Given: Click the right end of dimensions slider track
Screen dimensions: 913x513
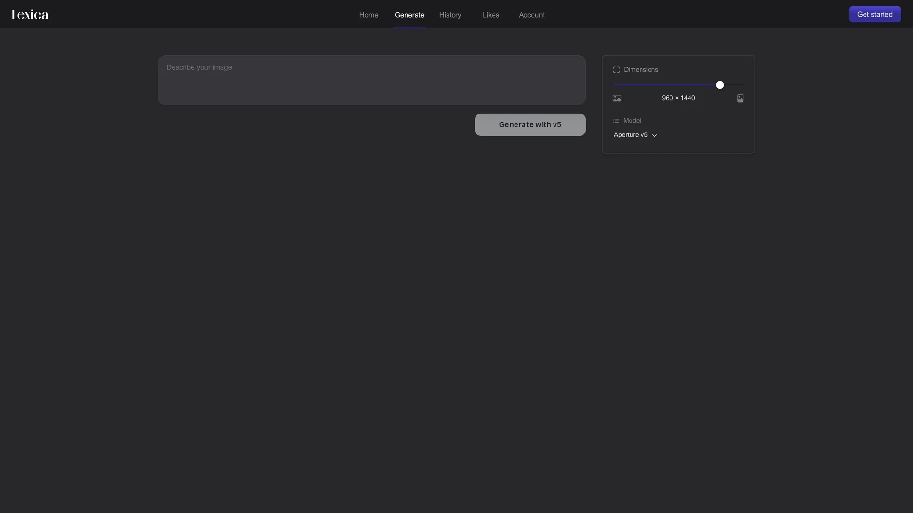Looking at the screenshot, I should point(743,85).
